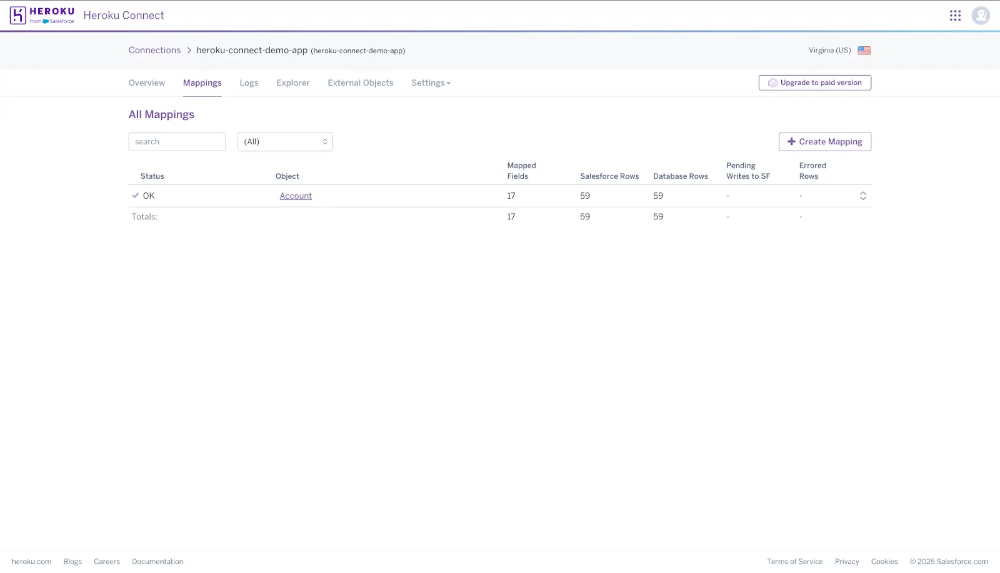The height and width of the screenshot is (573, 1000).
Task: Open the app launcher grid icon
Action: click(x=955, y=15)
